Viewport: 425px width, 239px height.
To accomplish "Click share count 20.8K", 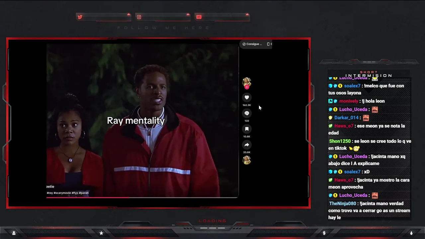I will tap(247, 152).
